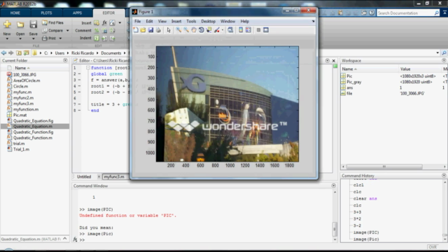The image size is (448, 252).
Task: Select Zoom Out tool in Figure 1
Action: tap(186, 30)
